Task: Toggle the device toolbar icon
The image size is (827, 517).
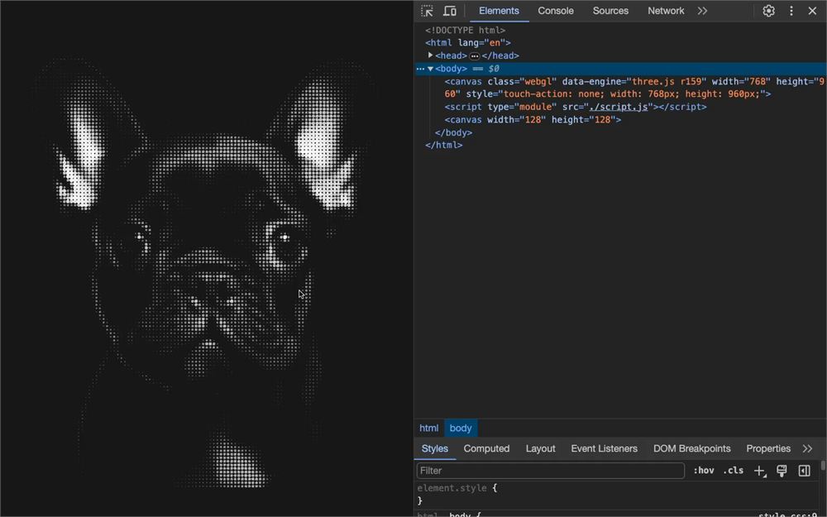Action: [x=449, y=11]
